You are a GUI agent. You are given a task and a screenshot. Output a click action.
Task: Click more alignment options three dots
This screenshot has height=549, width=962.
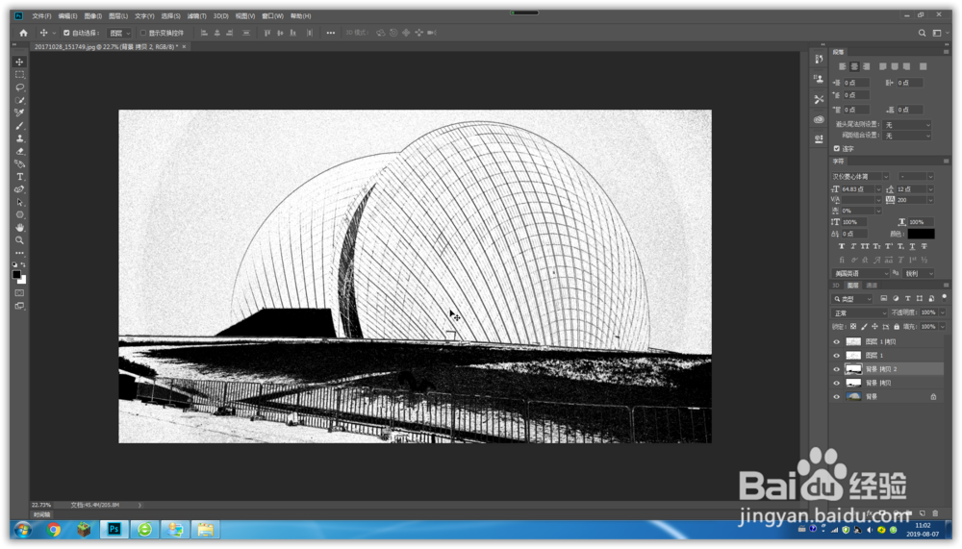331,33
